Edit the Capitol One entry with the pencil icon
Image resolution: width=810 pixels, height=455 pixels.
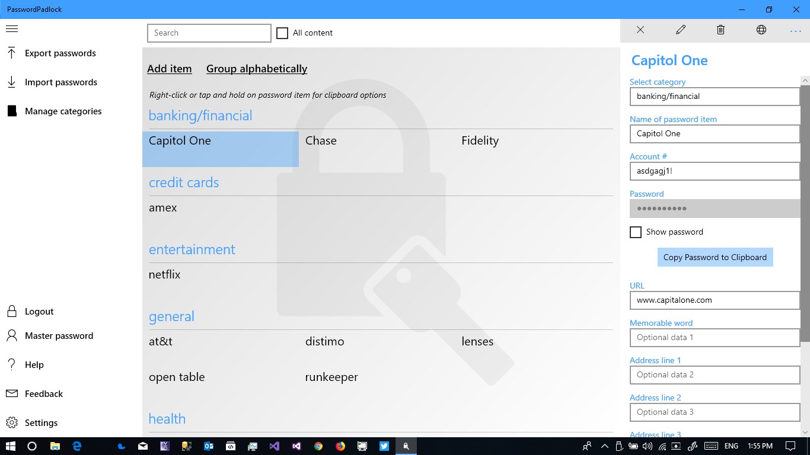[x=680, y=29]
